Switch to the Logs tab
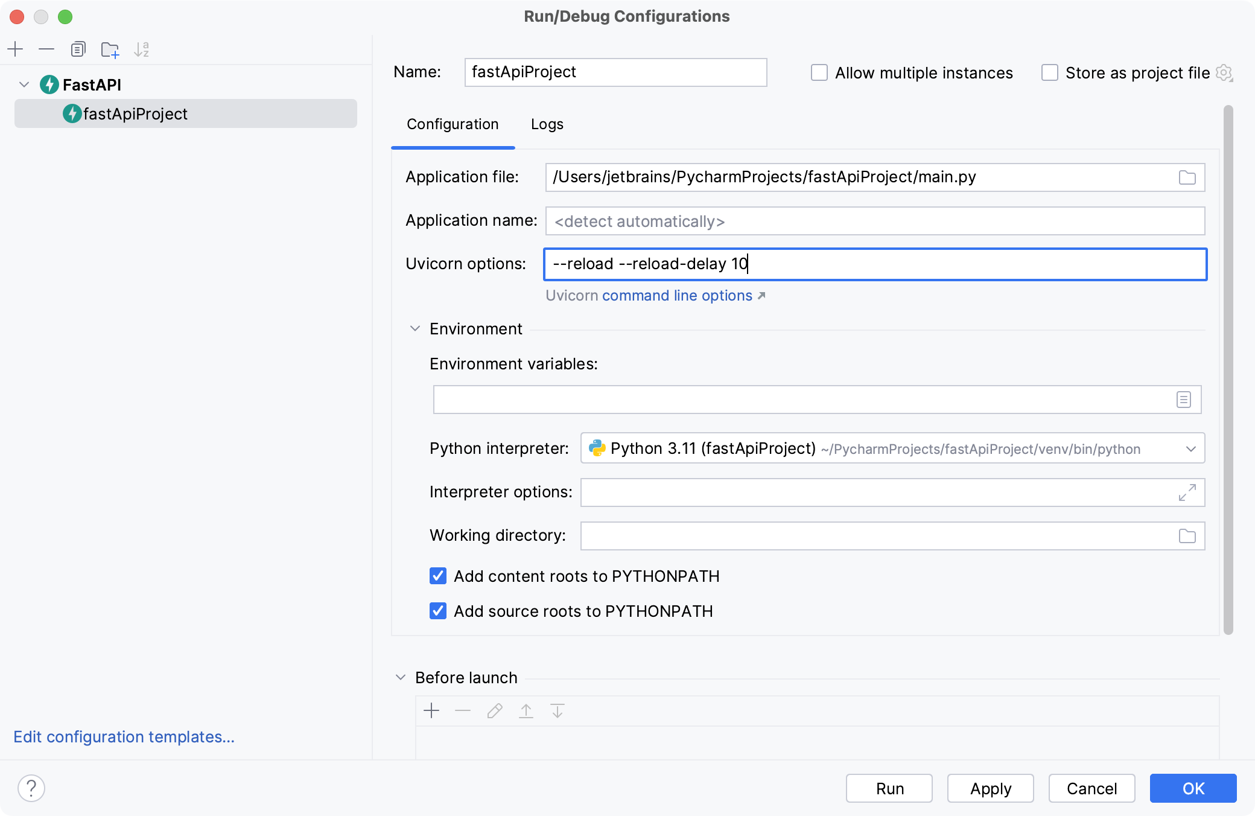This screenshot has height=816, width=1255. click(547, 124)
